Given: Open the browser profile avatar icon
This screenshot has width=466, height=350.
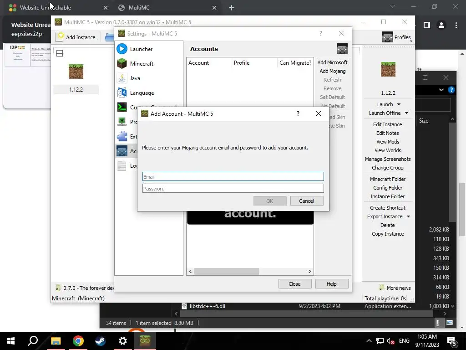Looking at the screenshot, I should click(441, 26).
